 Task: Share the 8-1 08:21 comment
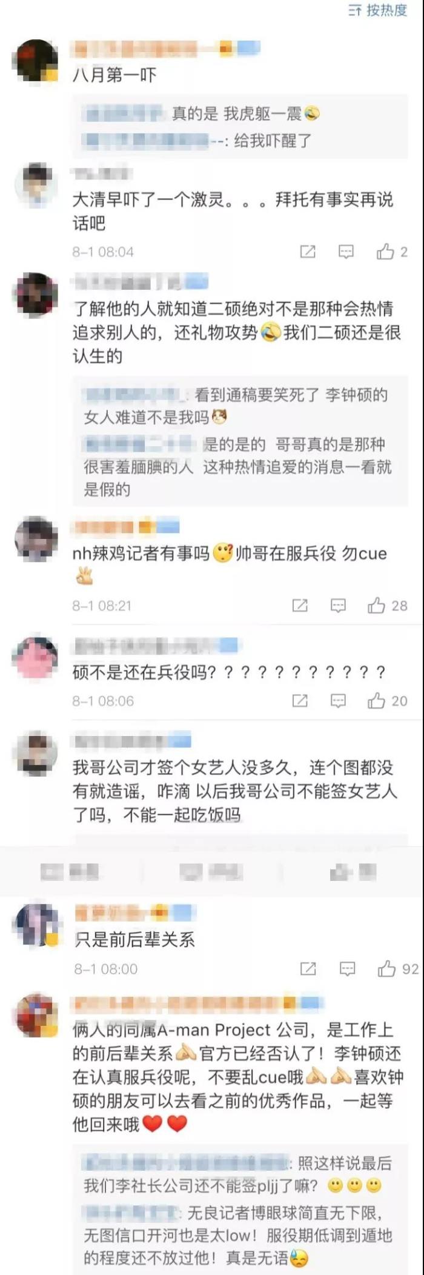coord(300,605)
